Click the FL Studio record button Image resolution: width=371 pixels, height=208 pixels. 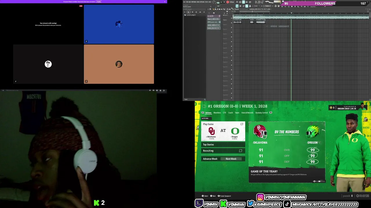[228, 2]
